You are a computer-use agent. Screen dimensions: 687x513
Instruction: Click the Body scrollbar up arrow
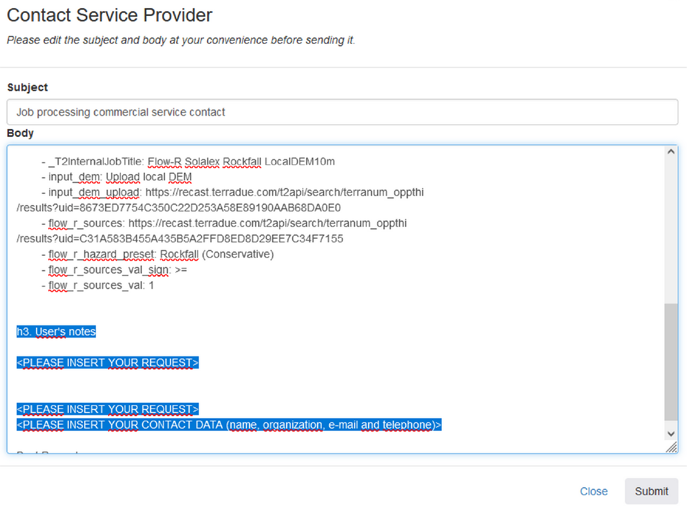tap(671, 152)
